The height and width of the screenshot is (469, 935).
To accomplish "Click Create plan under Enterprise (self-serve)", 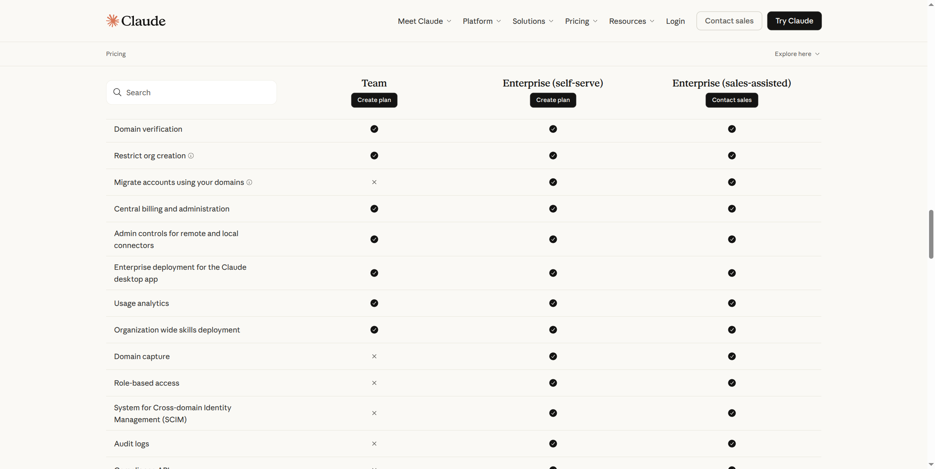I will click(x=553, y=100).
